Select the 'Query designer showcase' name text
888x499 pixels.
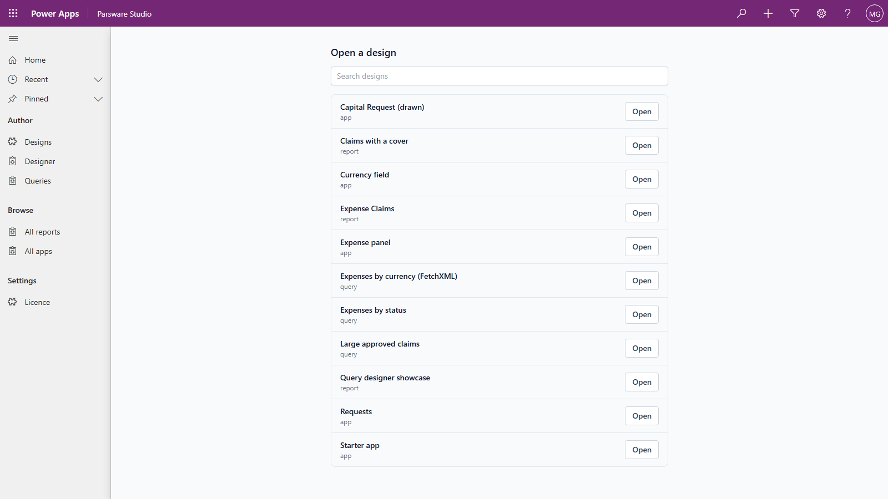coord(385,378)
